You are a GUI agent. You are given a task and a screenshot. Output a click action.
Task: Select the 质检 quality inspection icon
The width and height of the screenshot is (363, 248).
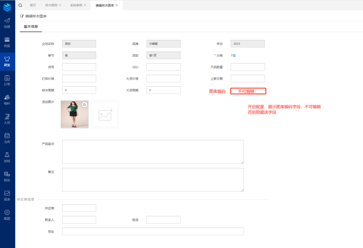pos(7,157)
